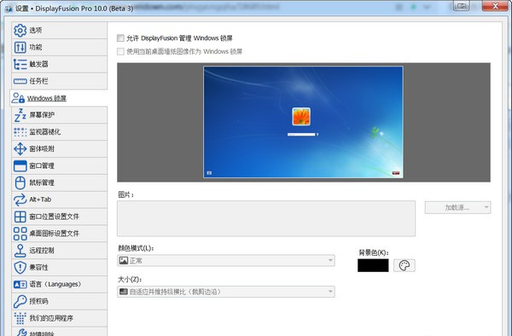Click the 监视器褪化 dotted icon

click(20, 132)
